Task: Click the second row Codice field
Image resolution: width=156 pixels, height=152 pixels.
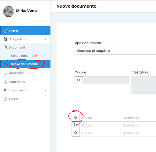Action: pos(100,125)
